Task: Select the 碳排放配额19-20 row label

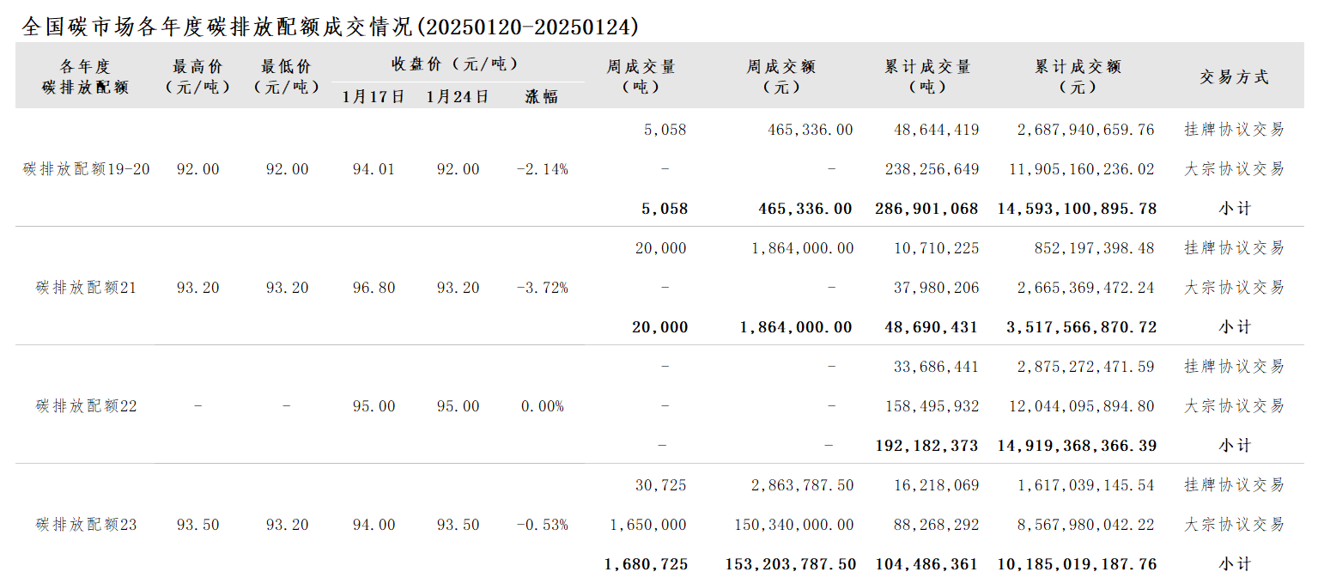Action: 86,169
